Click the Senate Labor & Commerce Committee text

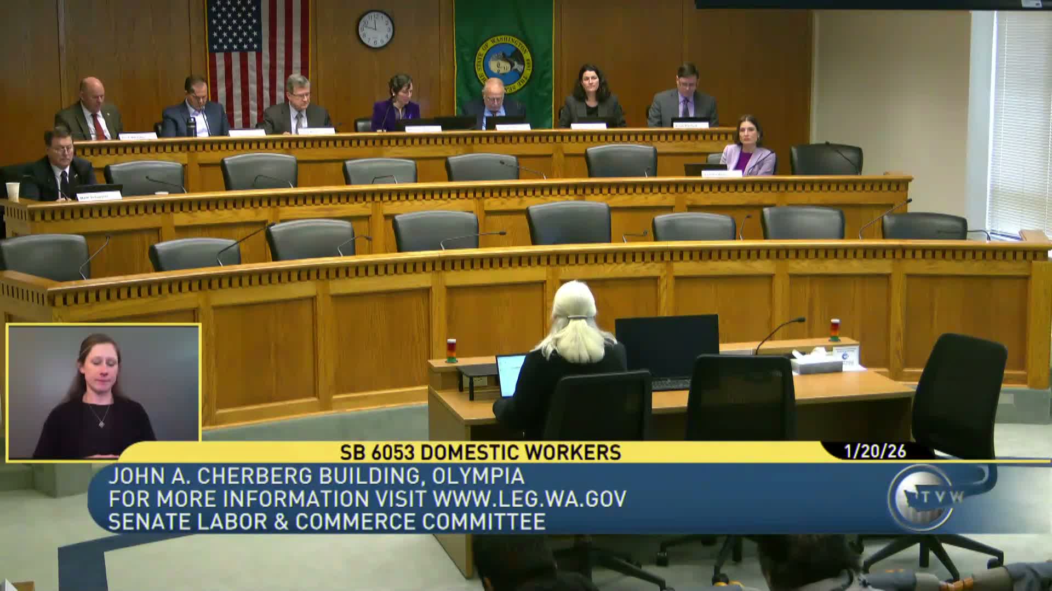click(327, 522)
